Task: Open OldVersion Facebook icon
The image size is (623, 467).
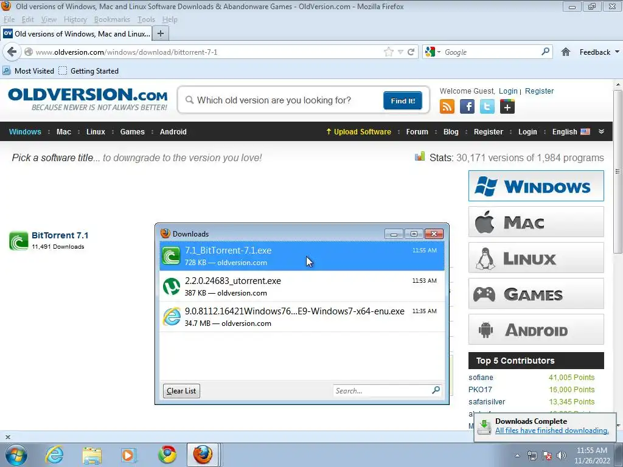Action: (x=467, y=106)
